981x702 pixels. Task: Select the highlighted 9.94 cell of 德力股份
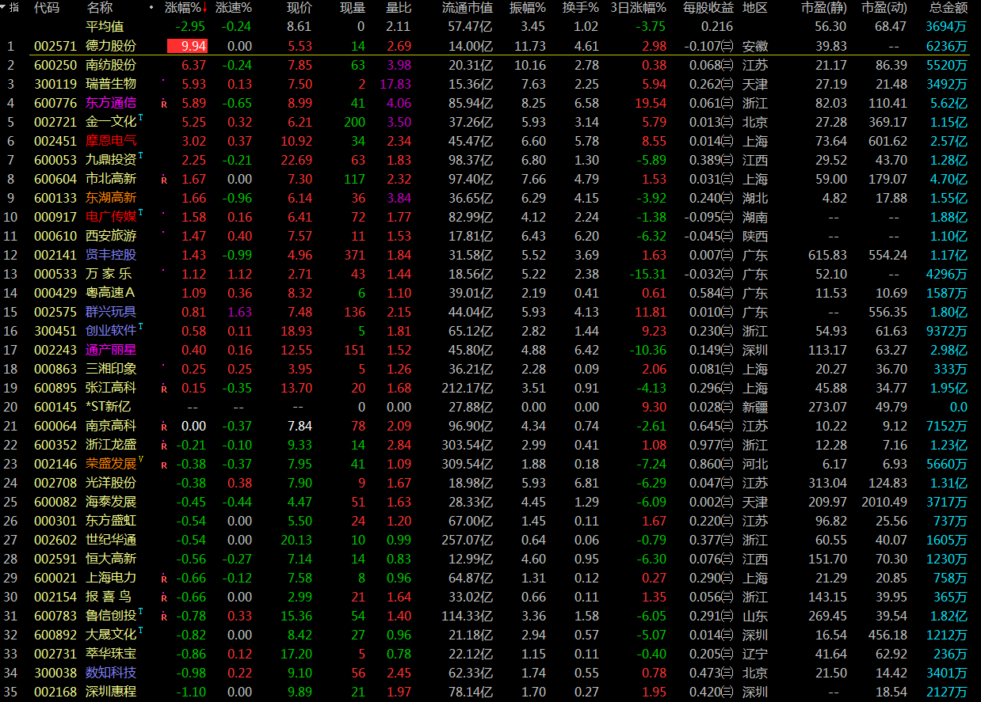point(188,46)
